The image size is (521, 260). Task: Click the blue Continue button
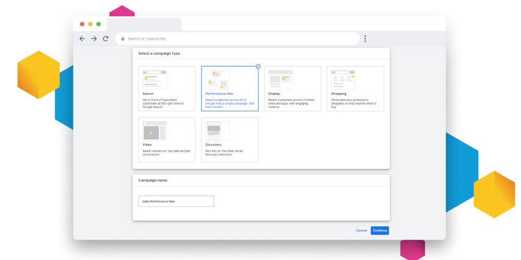point(380,230)
